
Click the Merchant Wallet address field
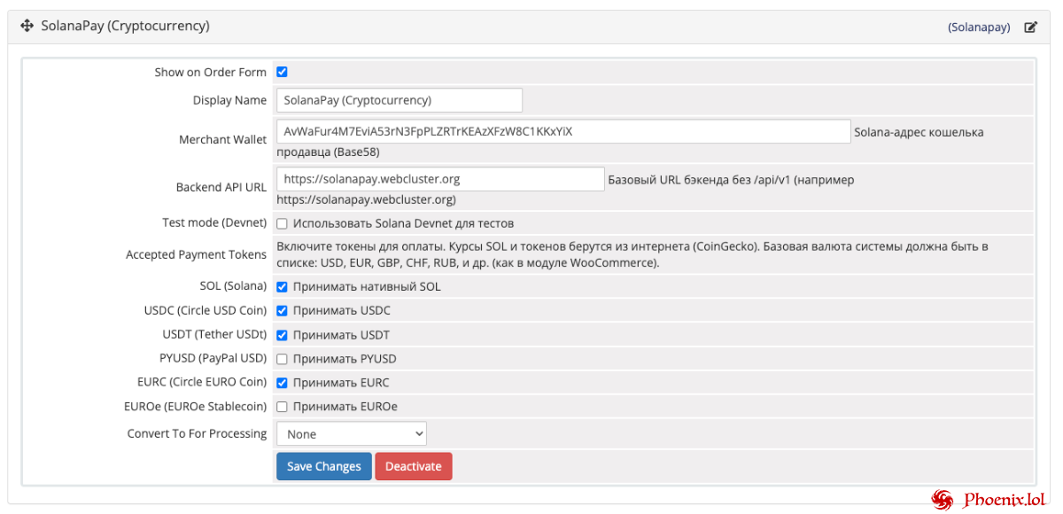(563, 131)
